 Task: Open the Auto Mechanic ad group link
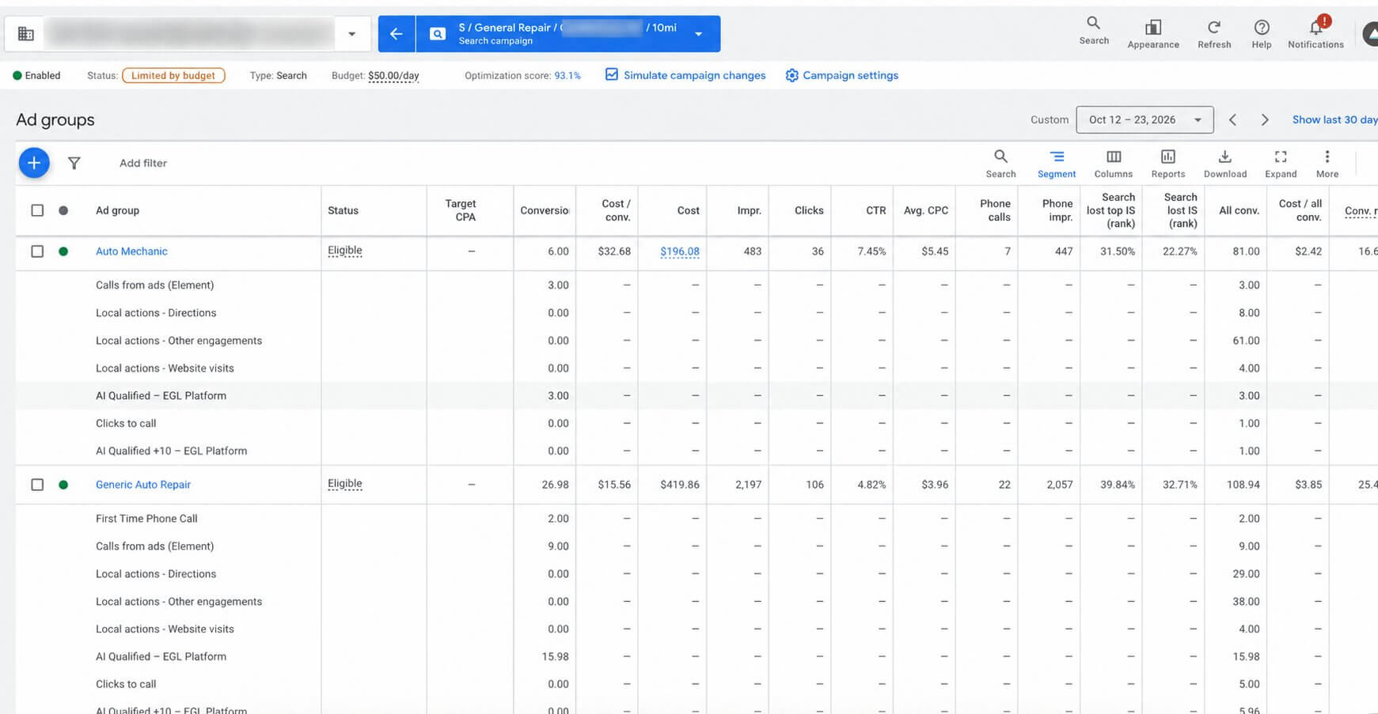(x=131, y=251)
